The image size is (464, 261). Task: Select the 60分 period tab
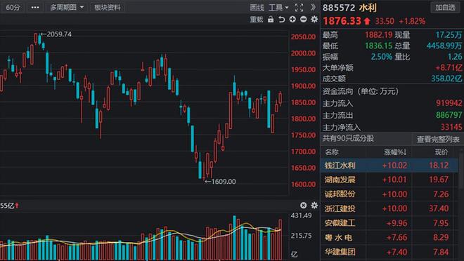pos(13,8)
